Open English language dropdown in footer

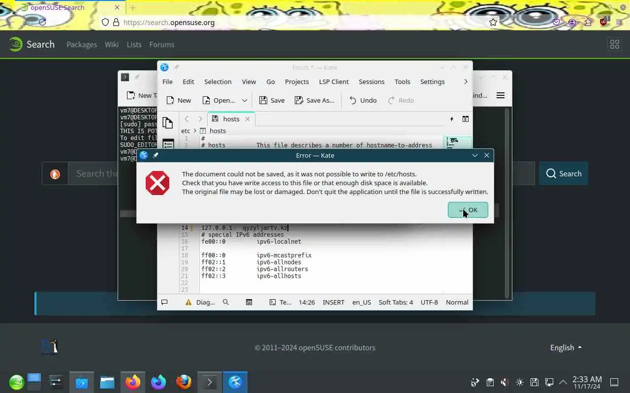pos(566,347)
